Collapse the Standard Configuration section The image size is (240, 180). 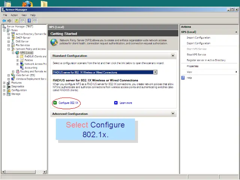(x=173, y=55)
